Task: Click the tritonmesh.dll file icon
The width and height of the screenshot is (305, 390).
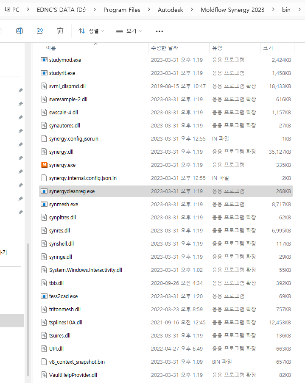Action: coord(44,309)
